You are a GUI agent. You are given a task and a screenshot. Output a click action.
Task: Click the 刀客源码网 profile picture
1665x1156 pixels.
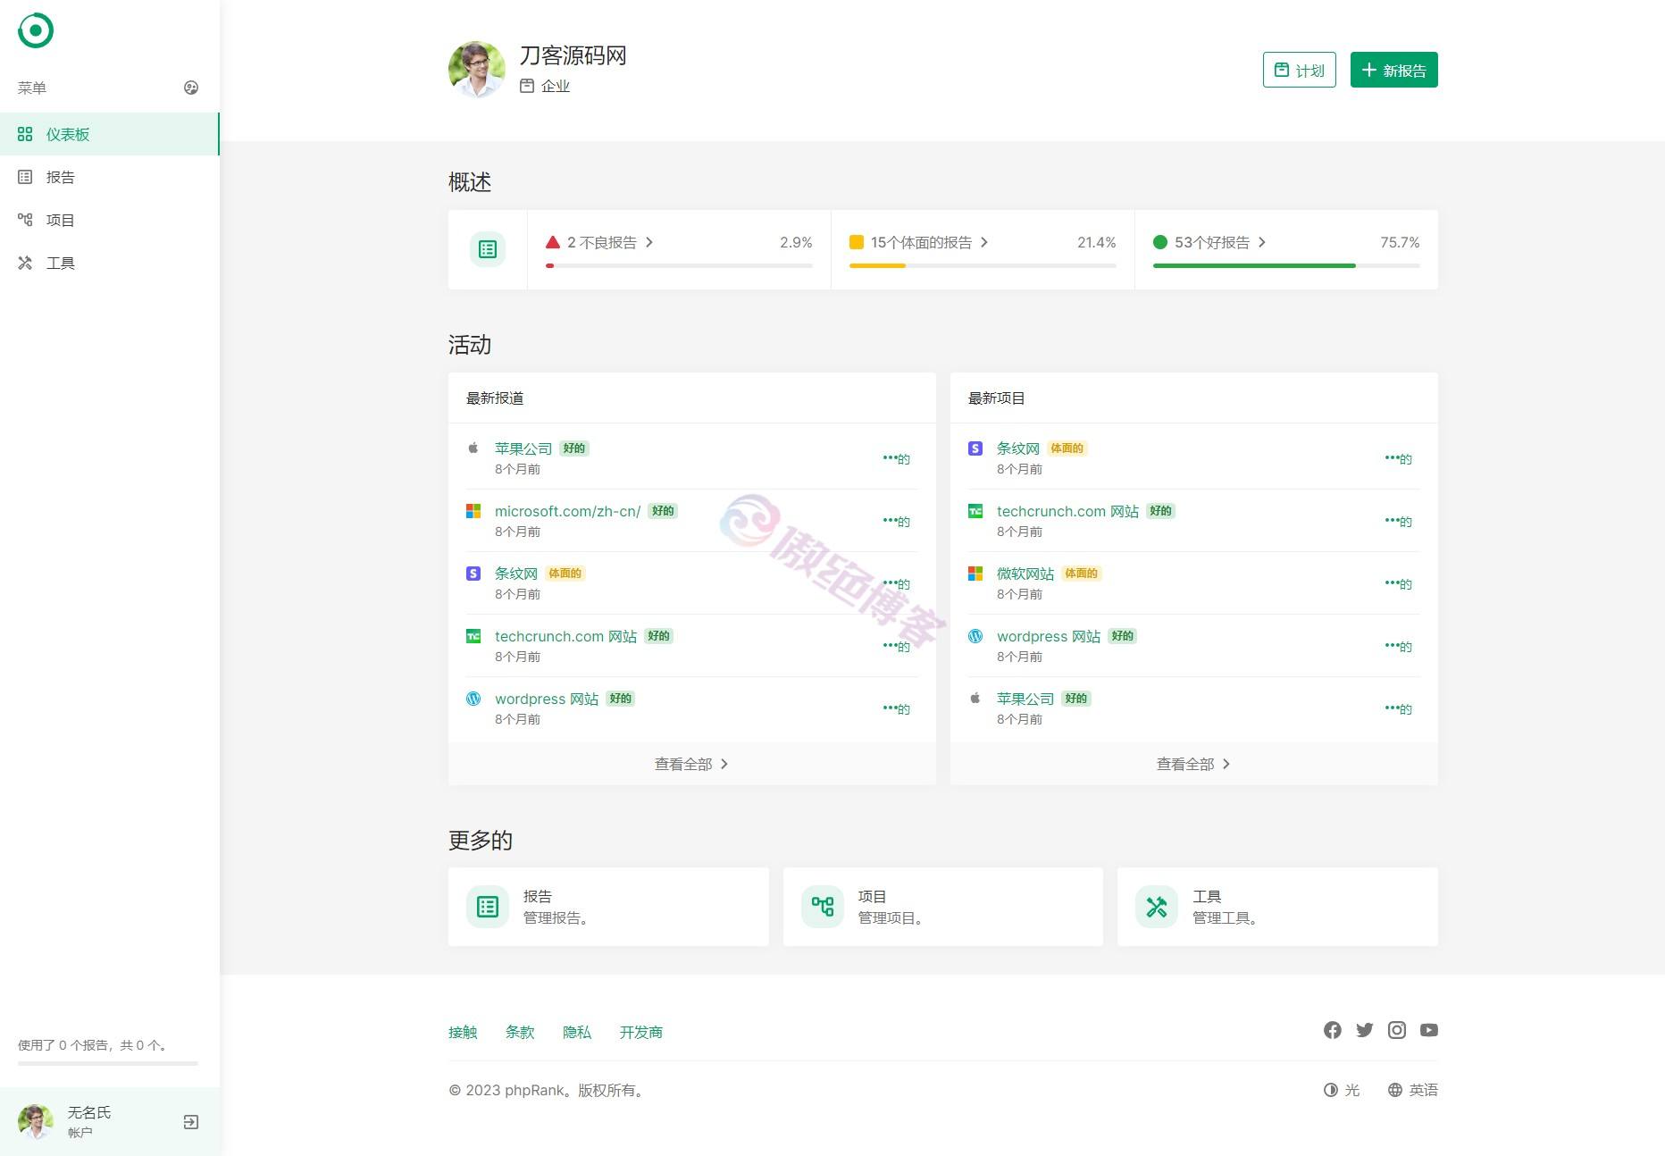(477, 70)
